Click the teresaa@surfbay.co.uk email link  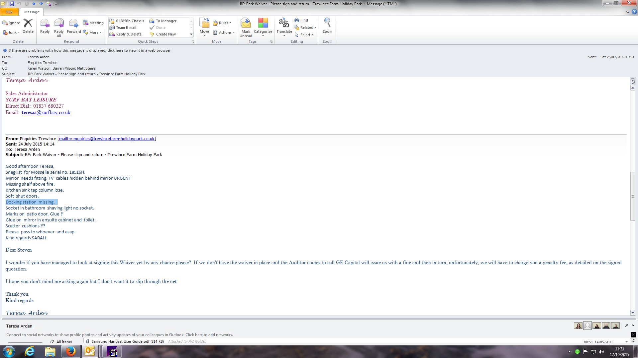[46, 112]
